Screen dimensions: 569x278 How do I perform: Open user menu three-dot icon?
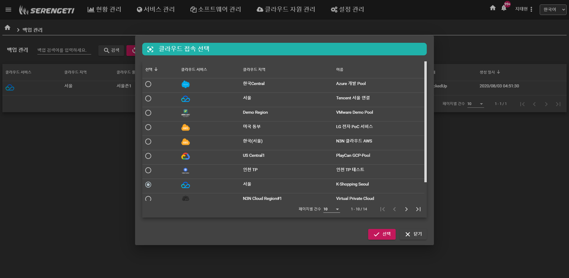coord(531,9)
